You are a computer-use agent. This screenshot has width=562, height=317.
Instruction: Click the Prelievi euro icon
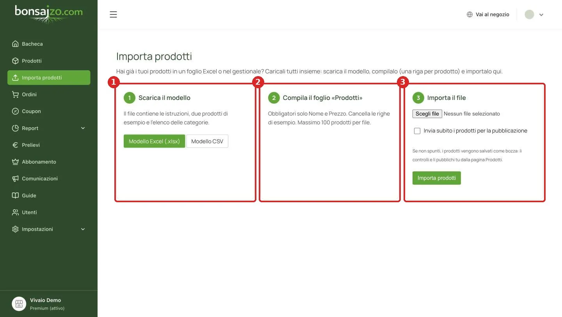tap(15, 145)
